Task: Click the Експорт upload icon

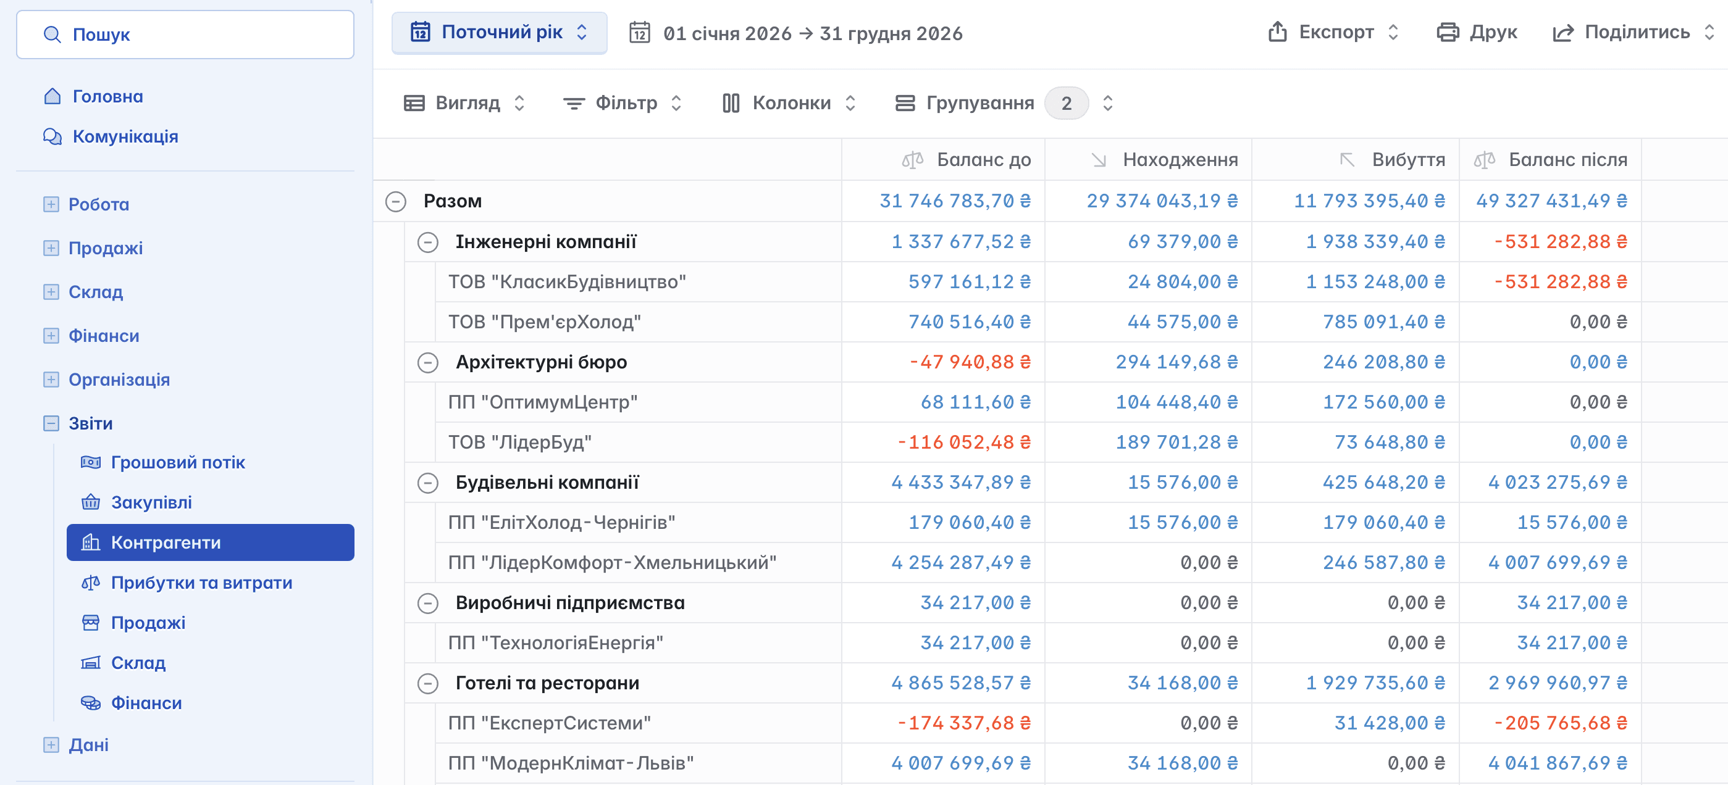Action: tap(1277, 32)
